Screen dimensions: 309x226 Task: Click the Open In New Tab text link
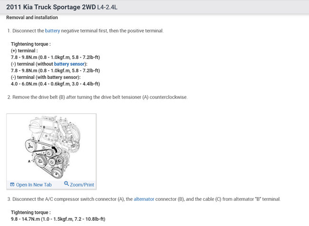pyautogui.click(x=34, y=185)
